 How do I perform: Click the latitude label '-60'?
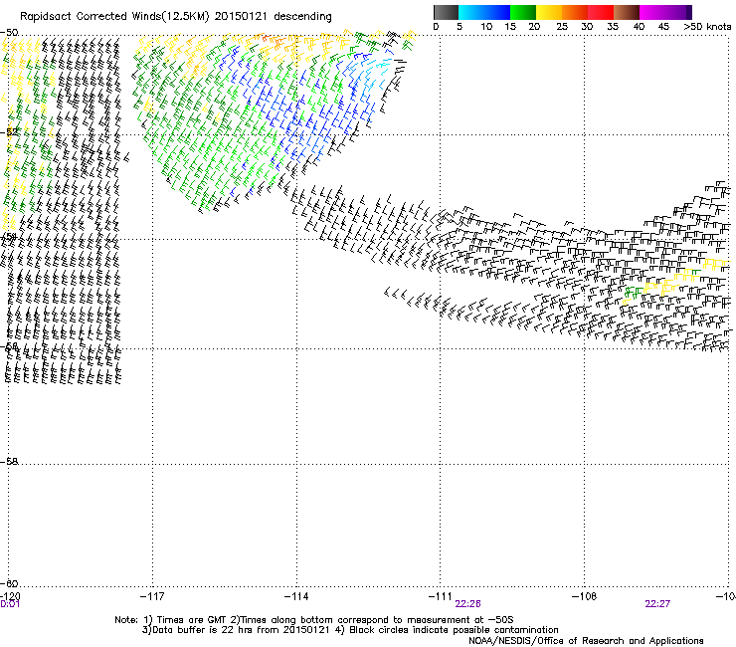[9, 583]
